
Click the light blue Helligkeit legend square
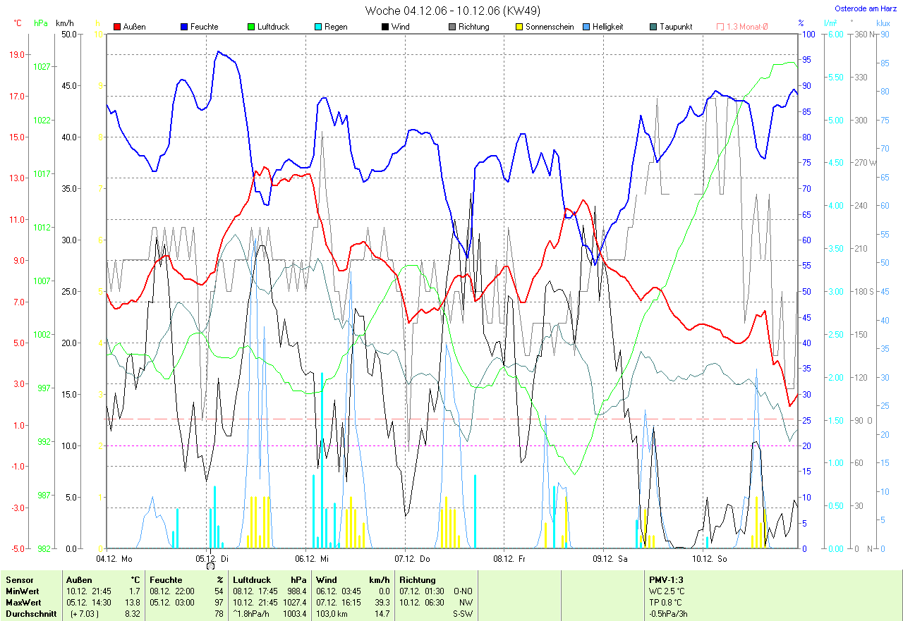586,27
